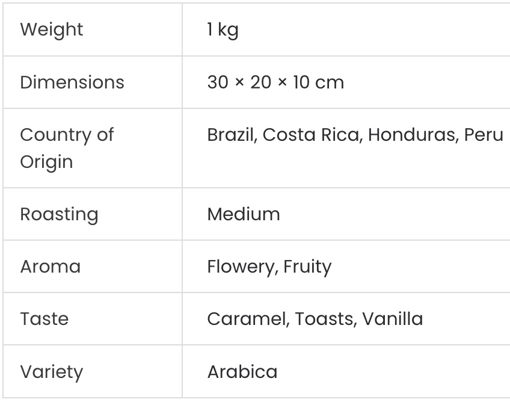The image size is (510, 402).
Task: Select the 30 × 20 × 10 cm value
Action: (275, 82)
